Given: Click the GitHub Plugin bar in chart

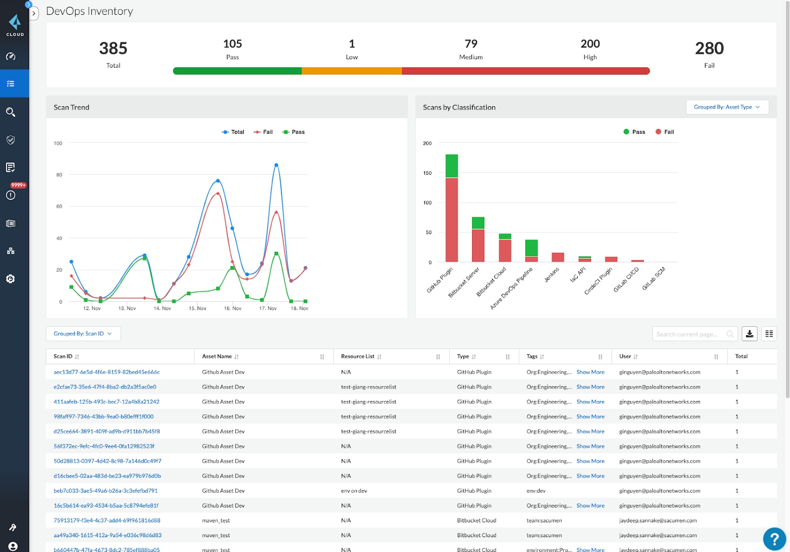Looking at the screenshot, I should point(452,208).
